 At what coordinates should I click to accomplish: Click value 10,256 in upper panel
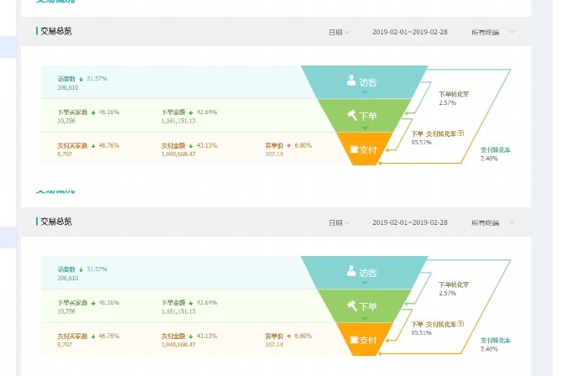click(66, 121)
